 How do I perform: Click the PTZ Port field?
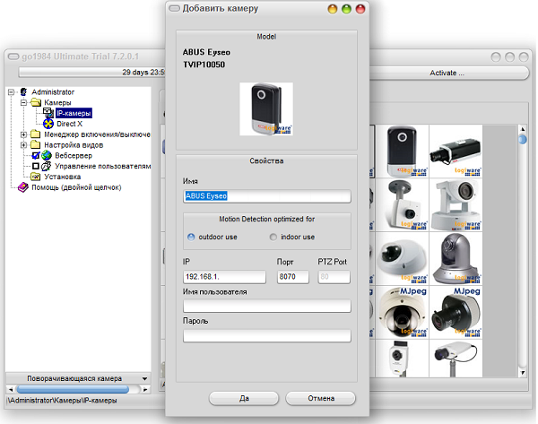click(x=334, y=277)
